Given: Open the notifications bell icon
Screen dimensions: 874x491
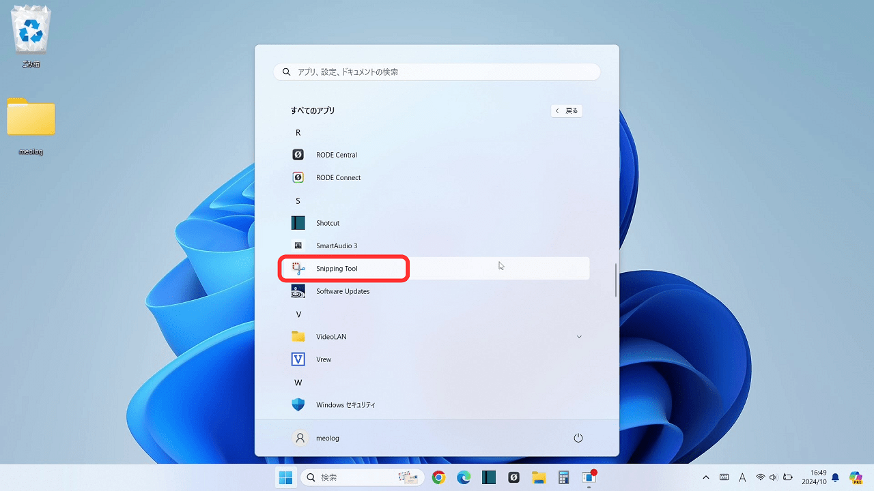Looking at the screenshot, I should (835, 477).
